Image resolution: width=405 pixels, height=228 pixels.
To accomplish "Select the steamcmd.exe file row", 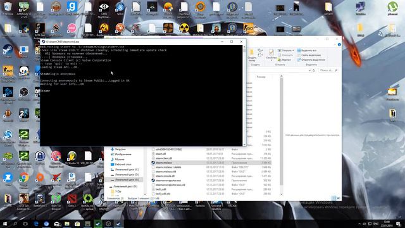I will 211,163.
